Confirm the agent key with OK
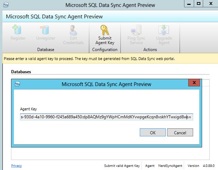 (x=153, y=132)
